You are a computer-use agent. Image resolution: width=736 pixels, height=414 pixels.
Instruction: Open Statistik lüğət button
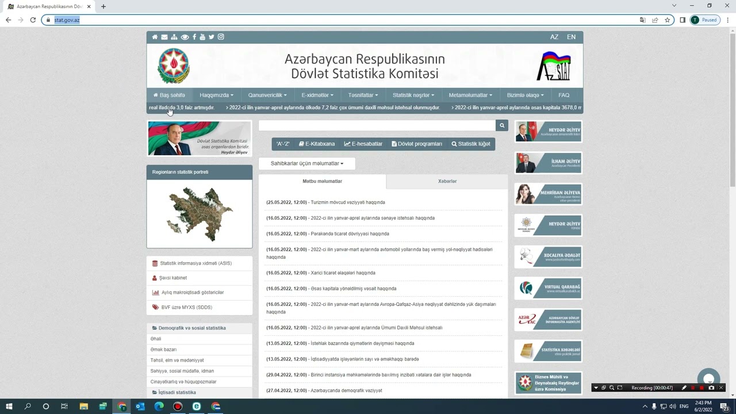coord(471,144)
